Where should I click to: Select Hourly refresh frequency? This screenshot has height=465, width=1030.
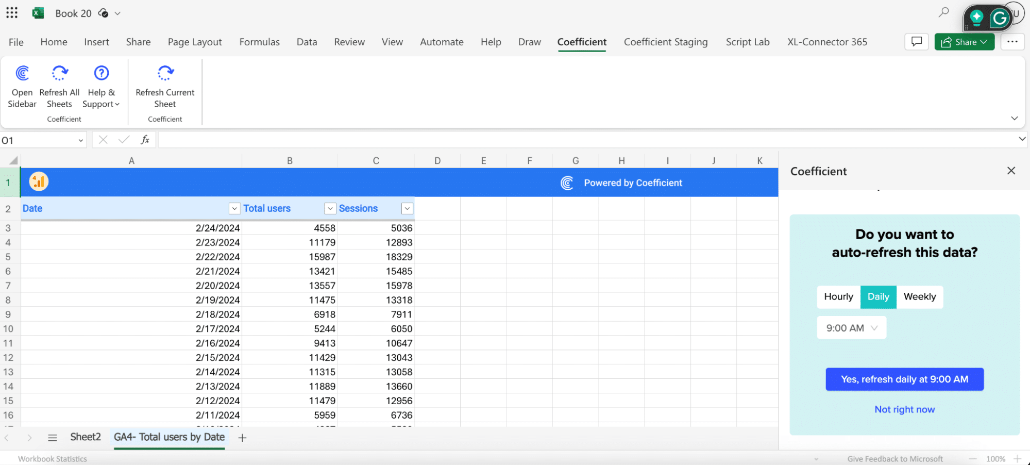[838, 297]
